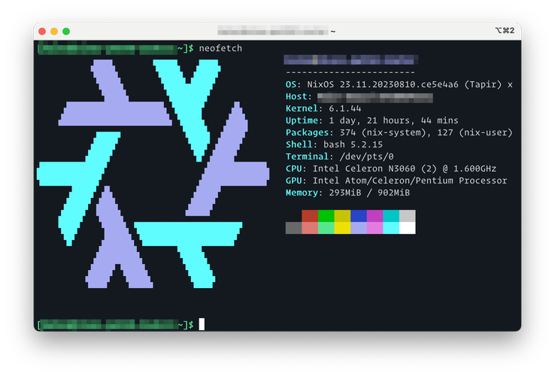Click the mint green block in bottom row
Image resolution: width=555 pixels, height=376 pixels.
tap(326, 228)
